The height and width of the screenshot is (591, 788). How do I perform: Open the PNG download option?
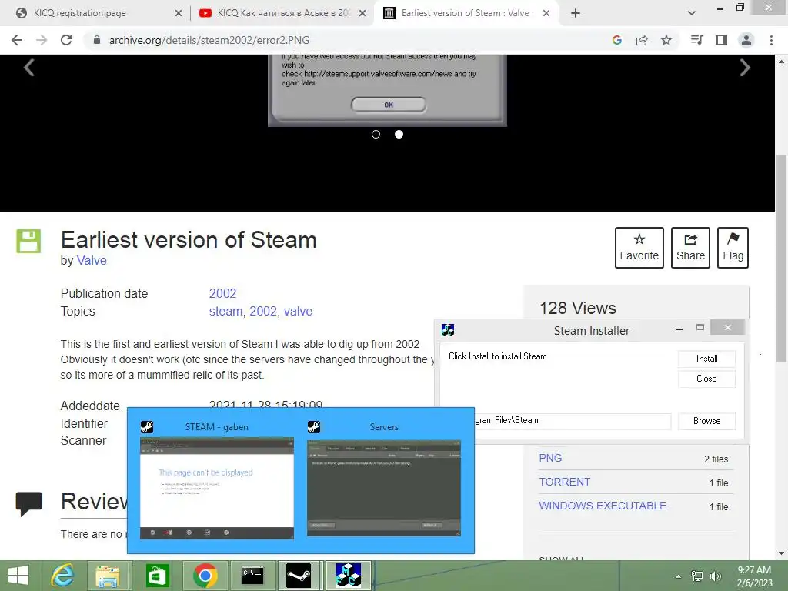(550, 459)
